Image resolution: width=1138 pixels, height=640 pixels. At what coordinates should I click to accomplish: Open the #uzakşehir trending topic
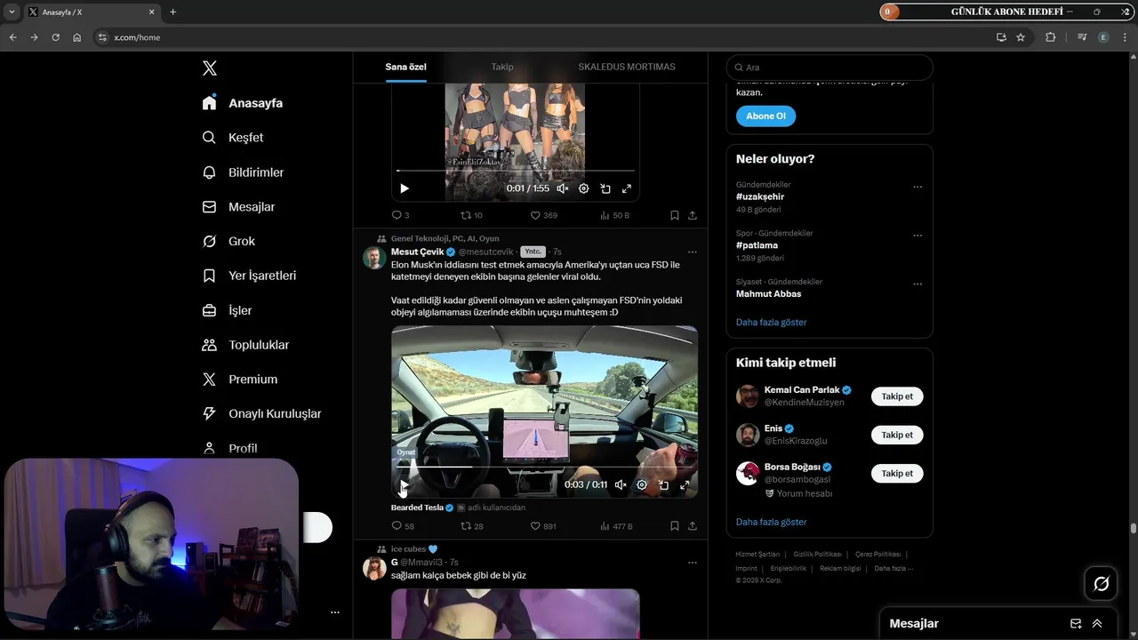[x=760, y=196]
